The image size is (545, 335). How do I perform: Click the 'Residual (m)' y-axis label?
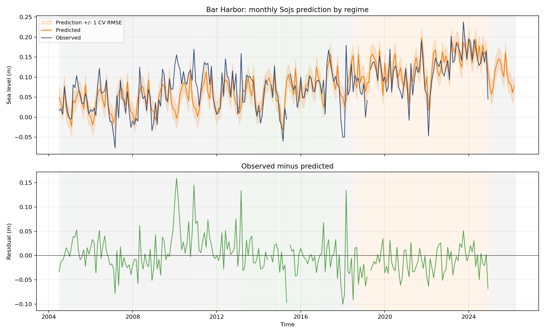[9, 241]
